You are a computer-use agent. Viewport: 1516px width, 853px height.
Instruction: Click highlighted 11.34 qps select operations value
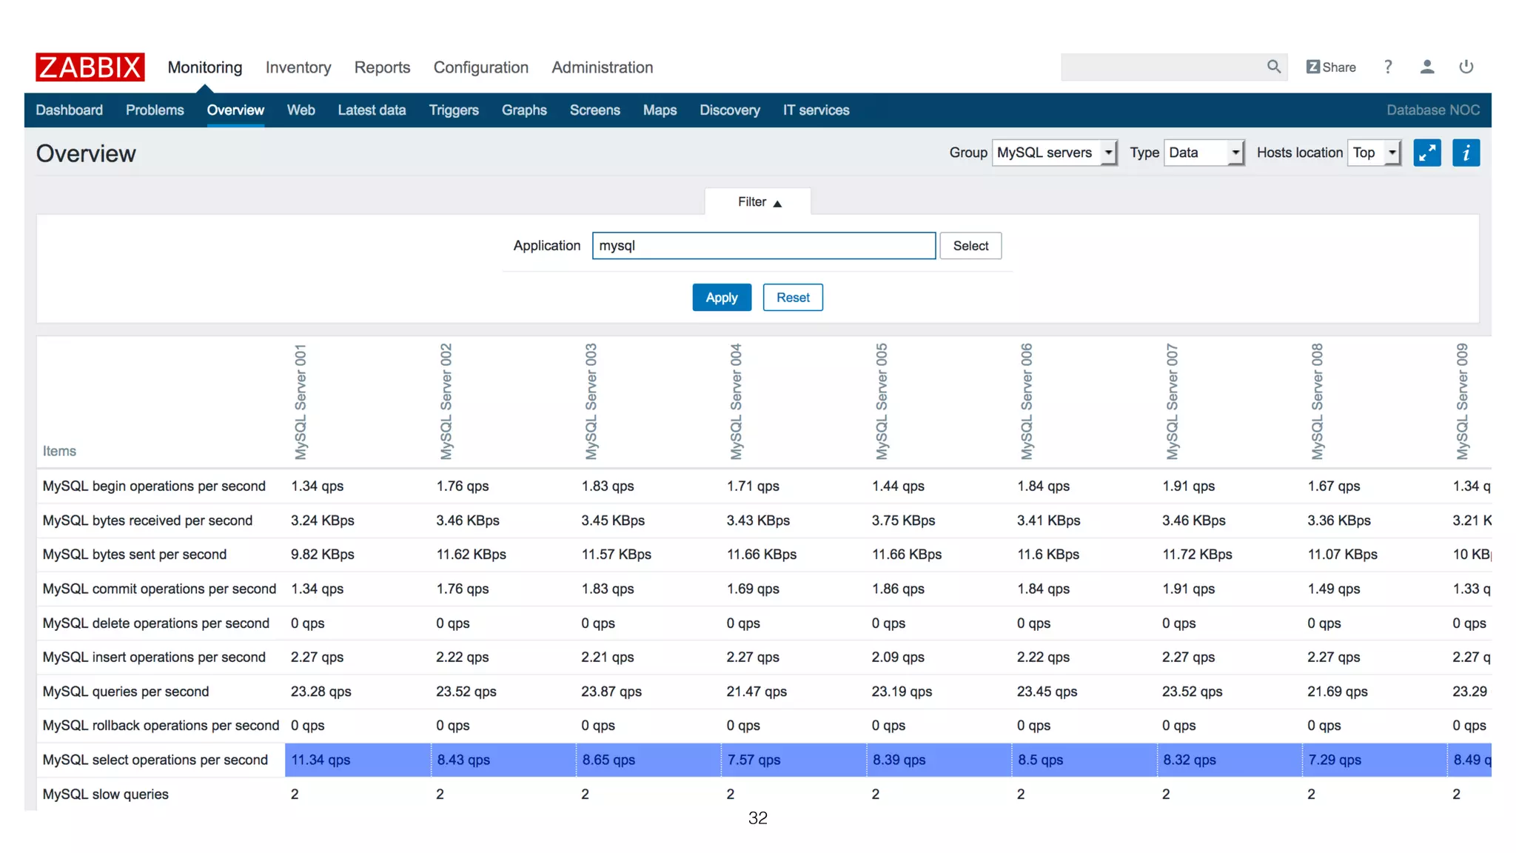tap(321, 760)
